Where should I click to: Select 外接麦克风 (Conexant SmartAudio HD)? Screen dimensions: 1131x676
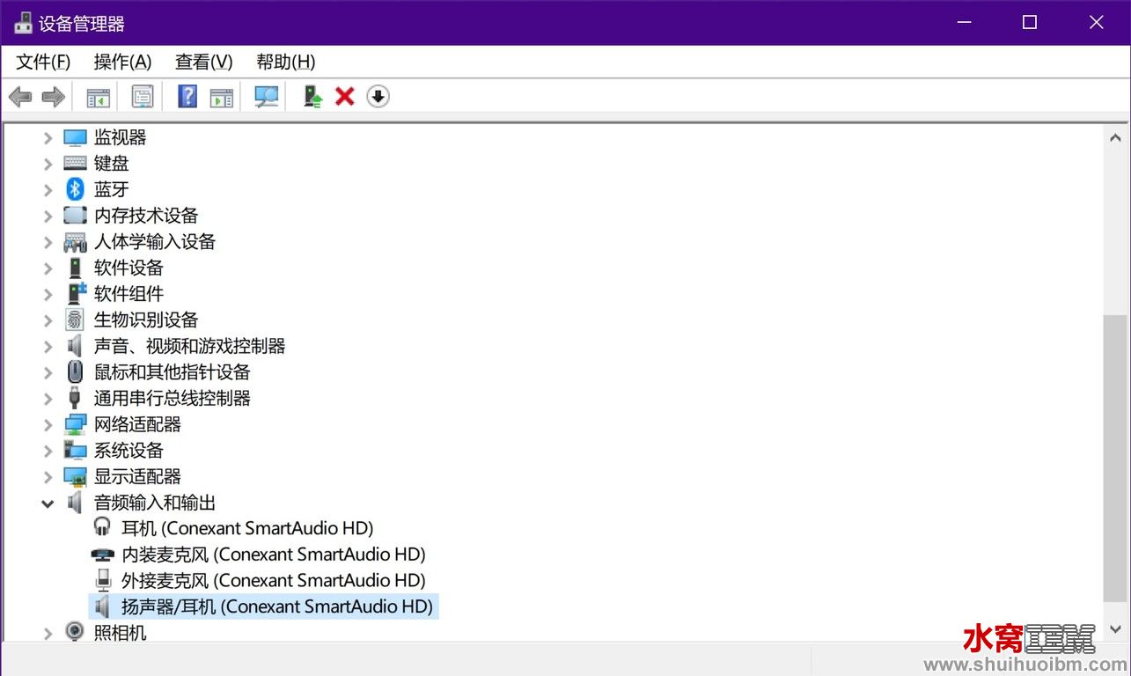click(273, 580)
